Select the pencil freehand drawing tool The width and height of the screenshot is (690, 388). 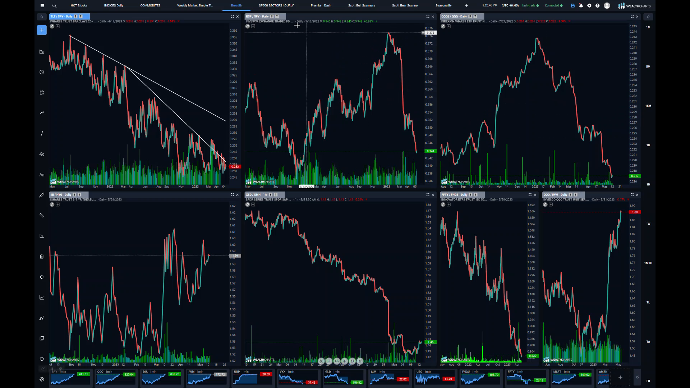tap(42, 195)
